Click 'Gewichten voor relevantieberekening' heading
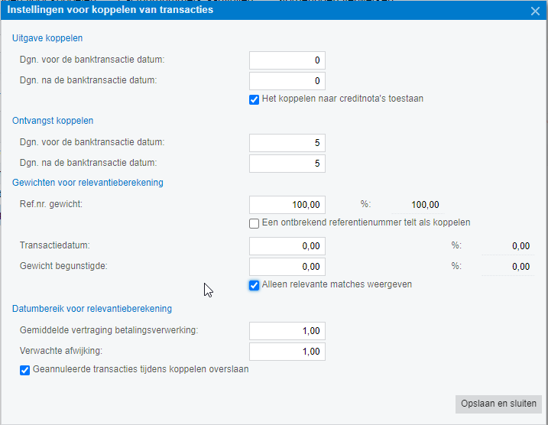Viewport: 548px width, 425px height. 88,183
